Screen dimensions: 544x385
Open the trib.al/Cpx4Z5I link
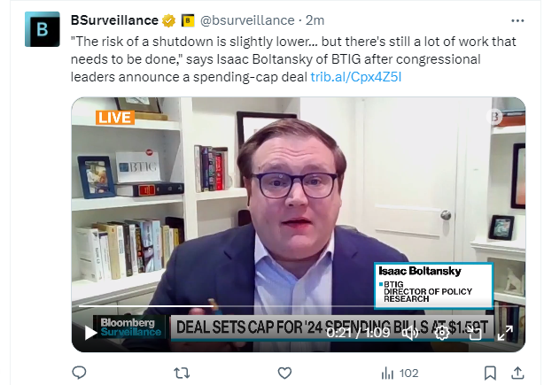tap(356, 77)
